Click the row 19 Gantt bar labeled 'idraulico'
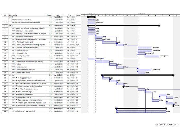180x127 pixels. (x=120, y=67)
